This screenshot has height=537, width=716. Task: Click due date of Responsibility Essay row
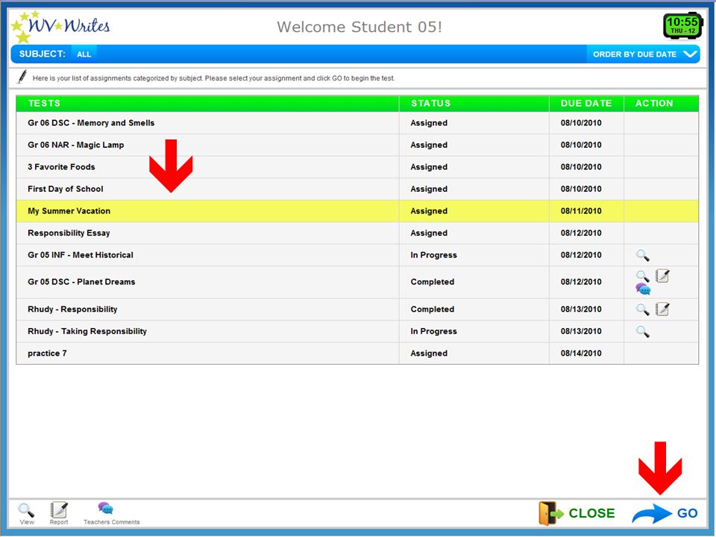(581, 233)
